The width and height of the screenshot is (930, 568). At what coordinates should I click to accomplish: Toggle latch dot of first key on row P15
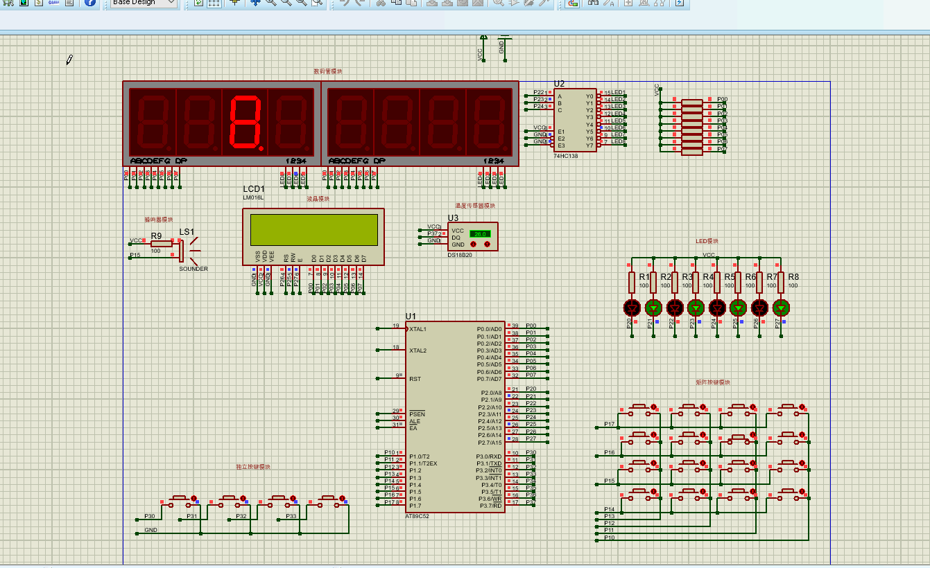pyautogui.click(x=654, y=463)
